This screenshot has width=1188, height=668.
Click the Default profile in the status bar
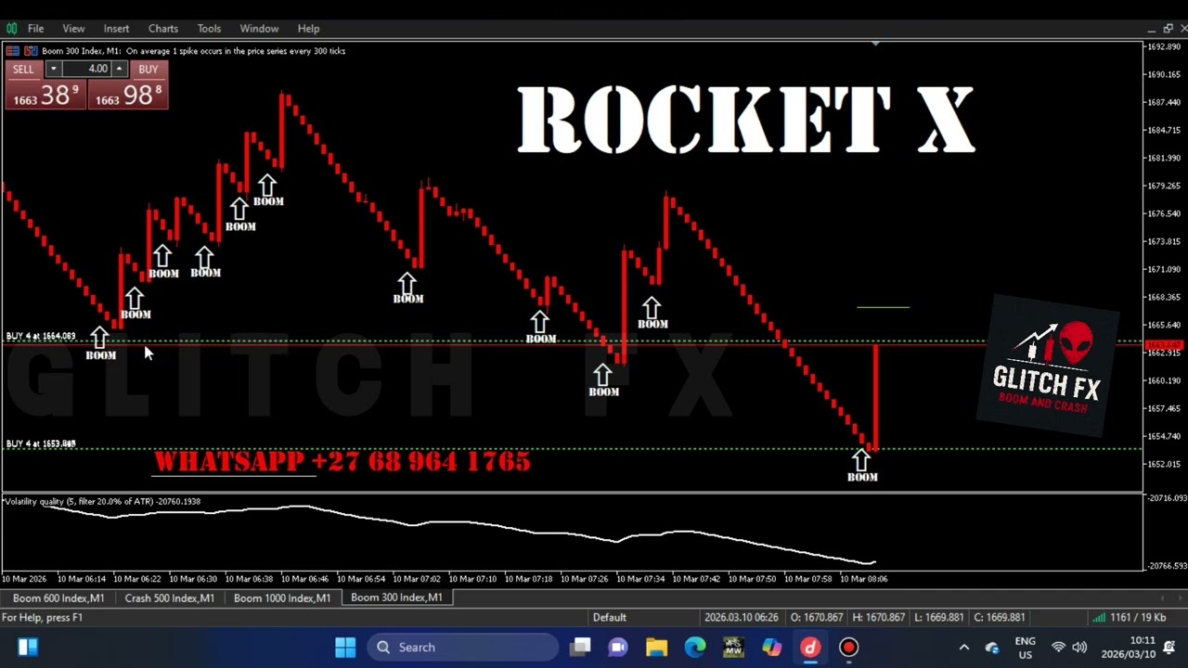[x=610, y=618]
